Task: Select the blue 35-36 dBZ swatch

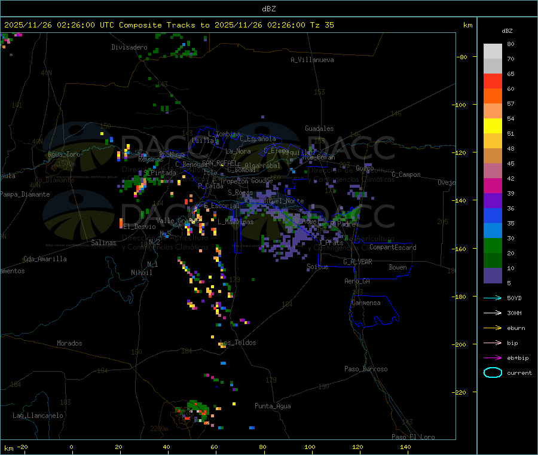Action: tap(493, 215)
